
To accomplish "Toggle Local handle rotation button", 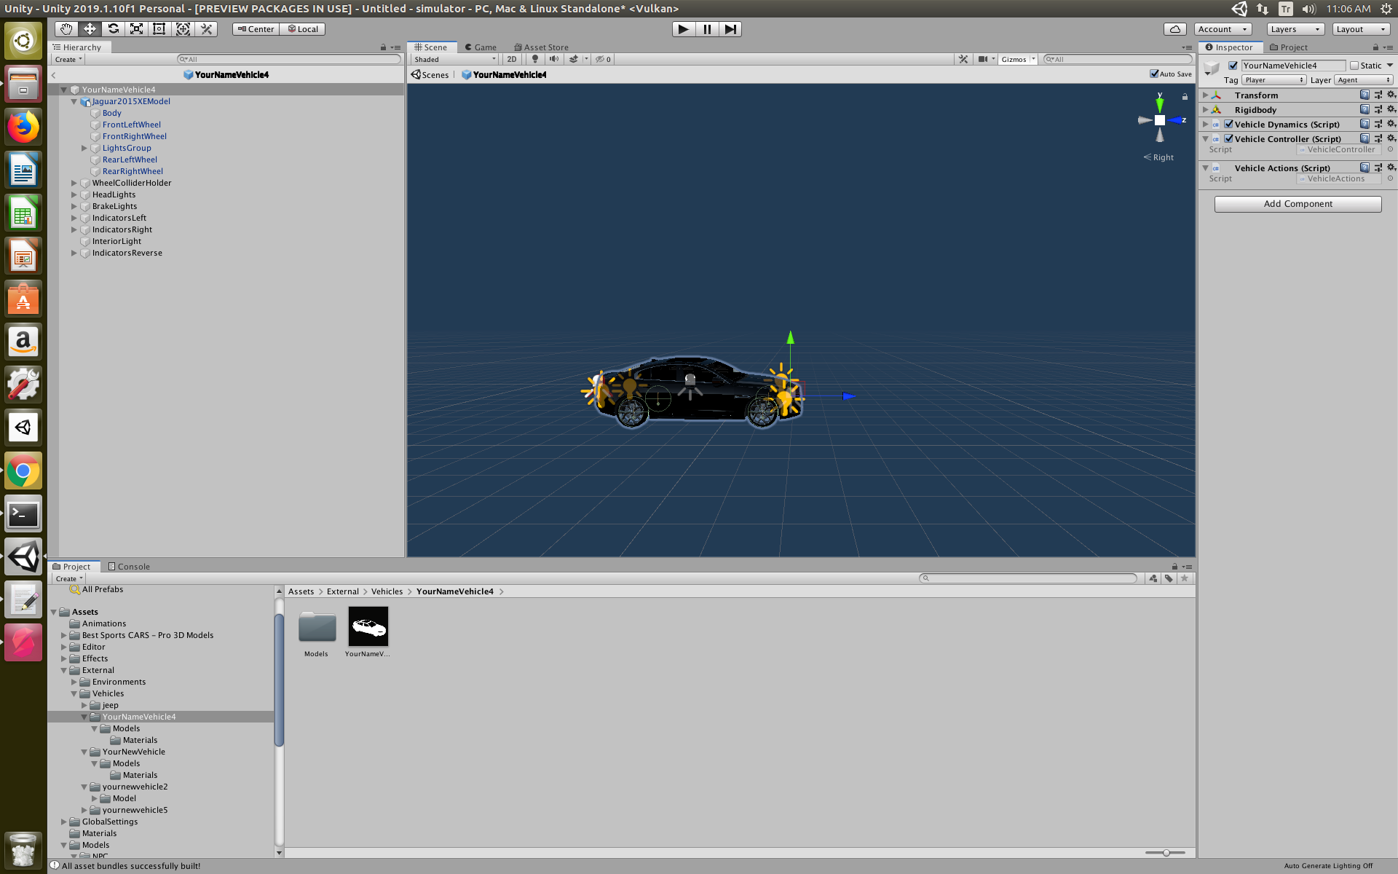I will click(302, 29).
